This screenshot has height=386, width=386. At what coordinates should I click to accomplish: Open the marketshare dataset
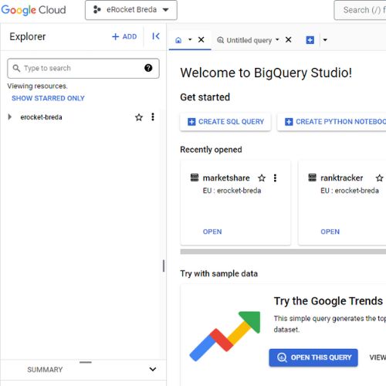pyautogui.click(x=212, y=232)
